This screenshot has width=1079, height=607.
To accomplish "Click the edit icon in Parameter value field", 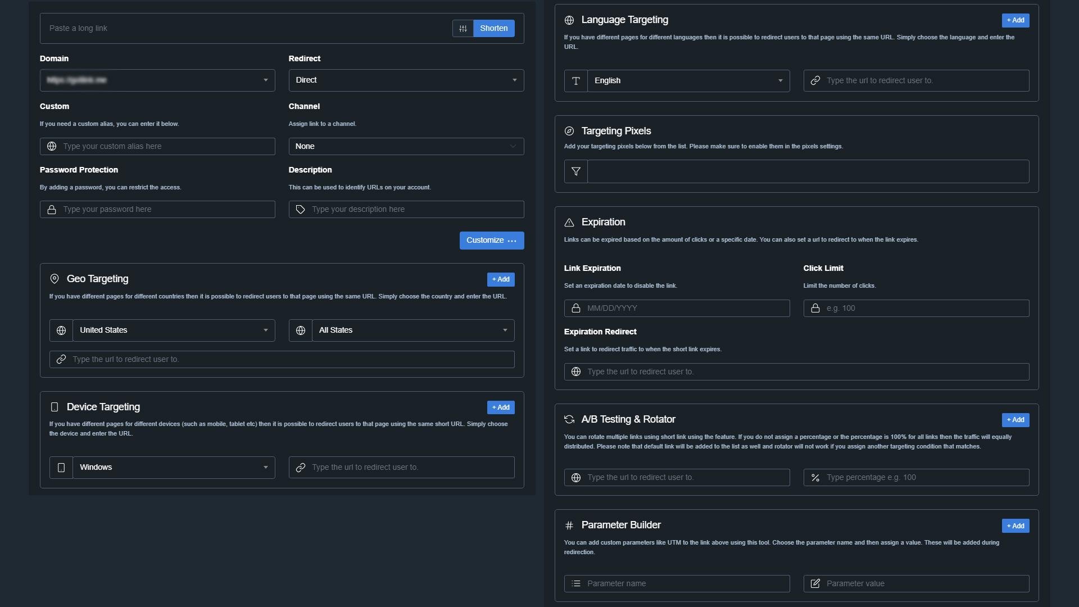I will tap(815, 583).
